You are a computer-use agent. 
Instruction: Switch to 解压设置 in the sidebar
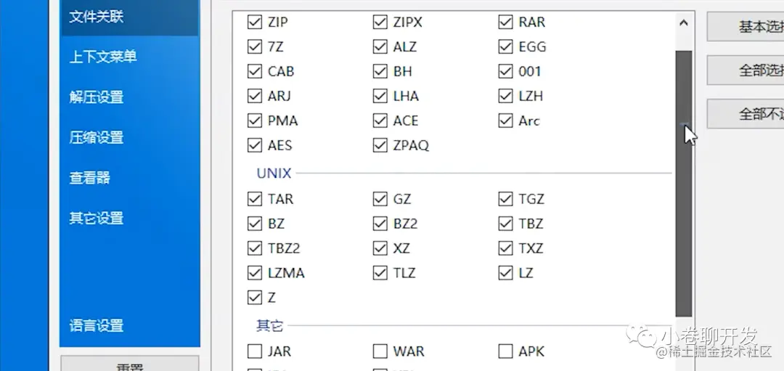click(x=97, y=97)
